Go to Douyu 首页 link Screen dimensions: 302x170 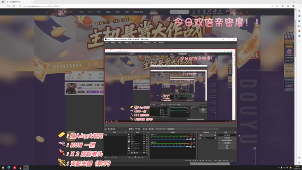click(81, 12)
